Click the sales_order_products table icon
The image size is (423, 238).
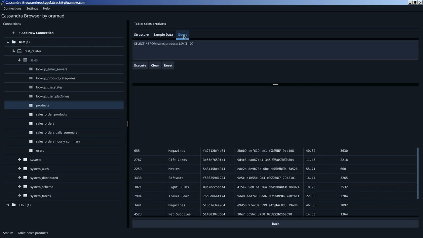(x=31, y=114)
